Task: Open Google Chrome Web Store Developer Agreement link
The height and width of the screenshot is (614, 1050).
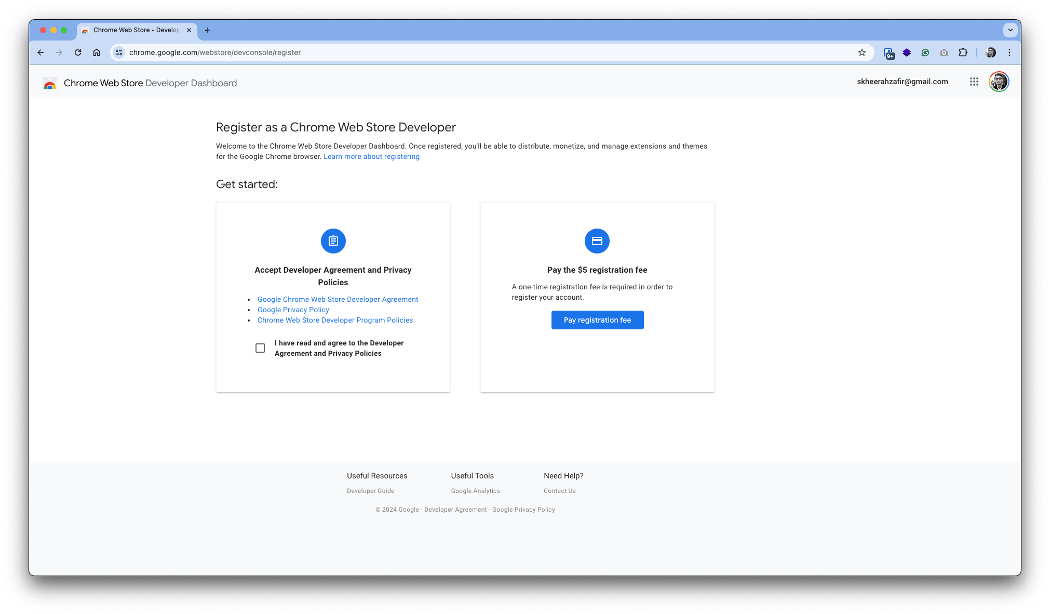Action: coord(338,299)
